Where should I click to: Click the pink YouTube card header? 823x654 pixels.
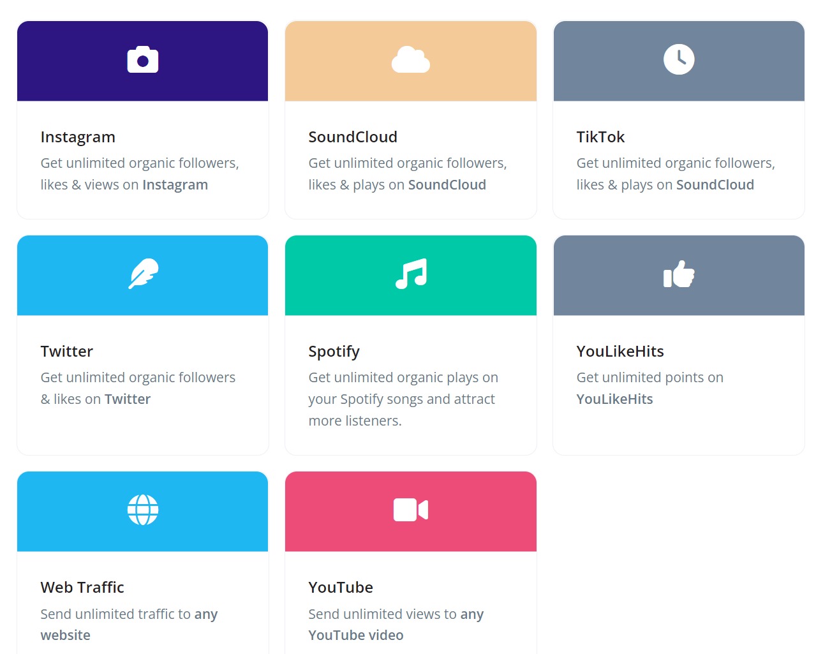pos(411,512)
